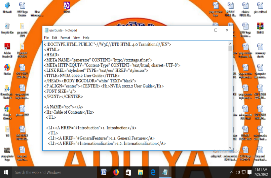This screenshot has width=271, height=178.
Task: Show hidden system tray icons
Action: 232,172
